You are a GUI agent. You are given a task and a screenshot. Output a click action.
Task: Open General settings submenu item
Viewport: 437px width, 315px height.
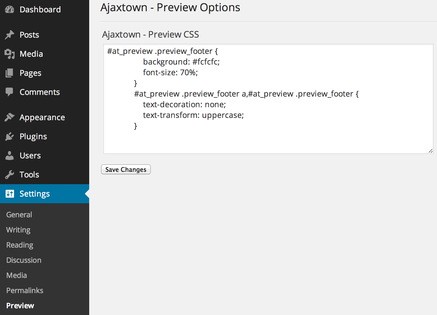tap(19, 215)
